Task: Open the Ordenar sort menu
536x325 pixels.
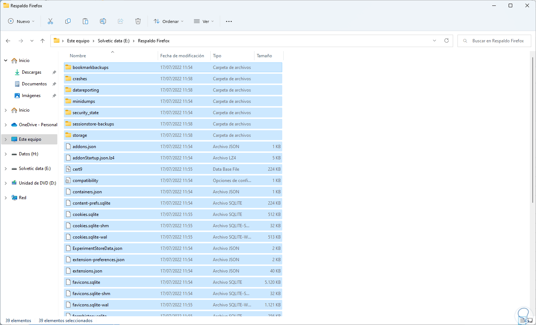Action: [x=169, y=21]
